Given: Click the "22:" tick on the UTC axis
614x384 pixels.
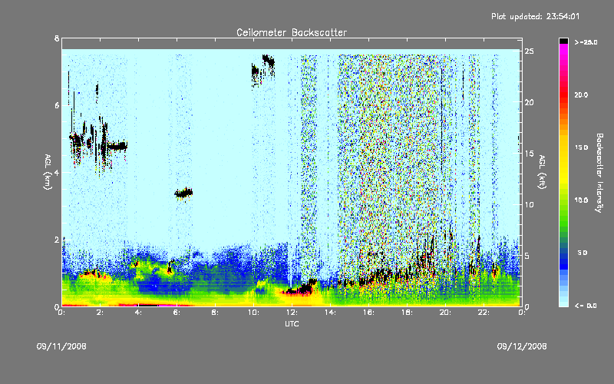Looking at the screenshot, I should [484, 313].
